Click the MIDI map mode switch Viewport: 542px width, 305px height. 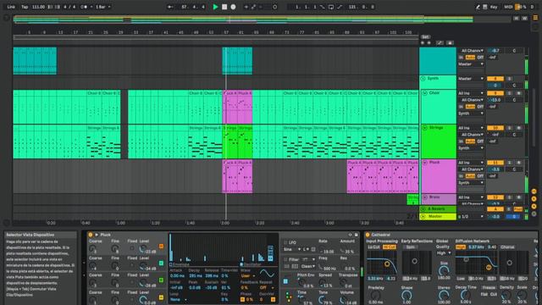pyautogui.click(x=508, y=7)
